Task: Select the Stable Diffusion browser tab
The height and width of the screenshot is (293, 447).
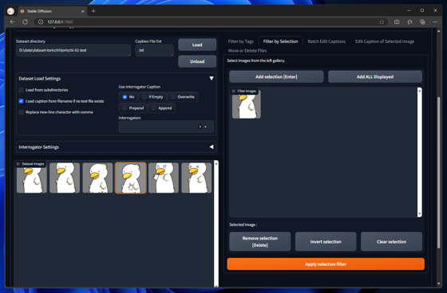Action: click(52, 11)
